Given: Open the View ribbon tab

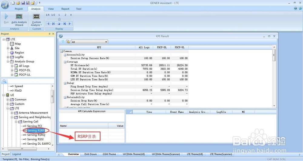Looking at the screenshot, I should (x=51, y=9).
